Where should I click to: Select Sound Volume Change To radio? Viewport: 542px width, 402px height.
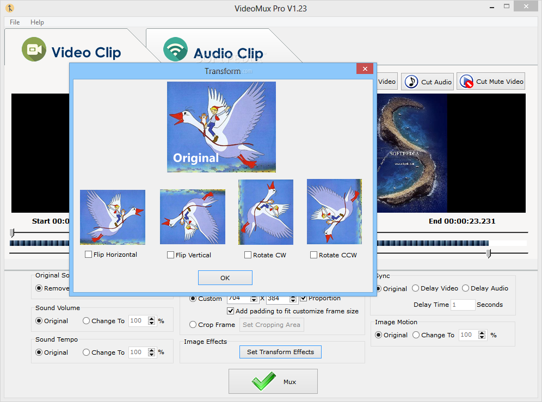click(x=86, y=321)
